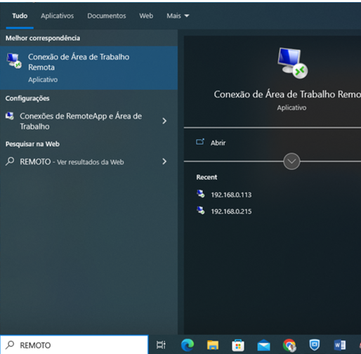The height and width of the screenshot is (354, 361).
Task: Open the Mail app from the taskbar
Action: [264, 346]
